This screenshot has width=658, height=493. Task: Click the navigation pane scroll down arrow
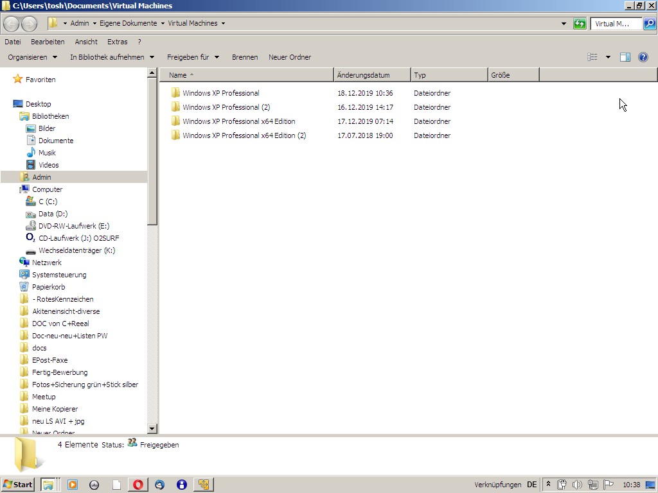pyautogui.click(x=152, y=428)
